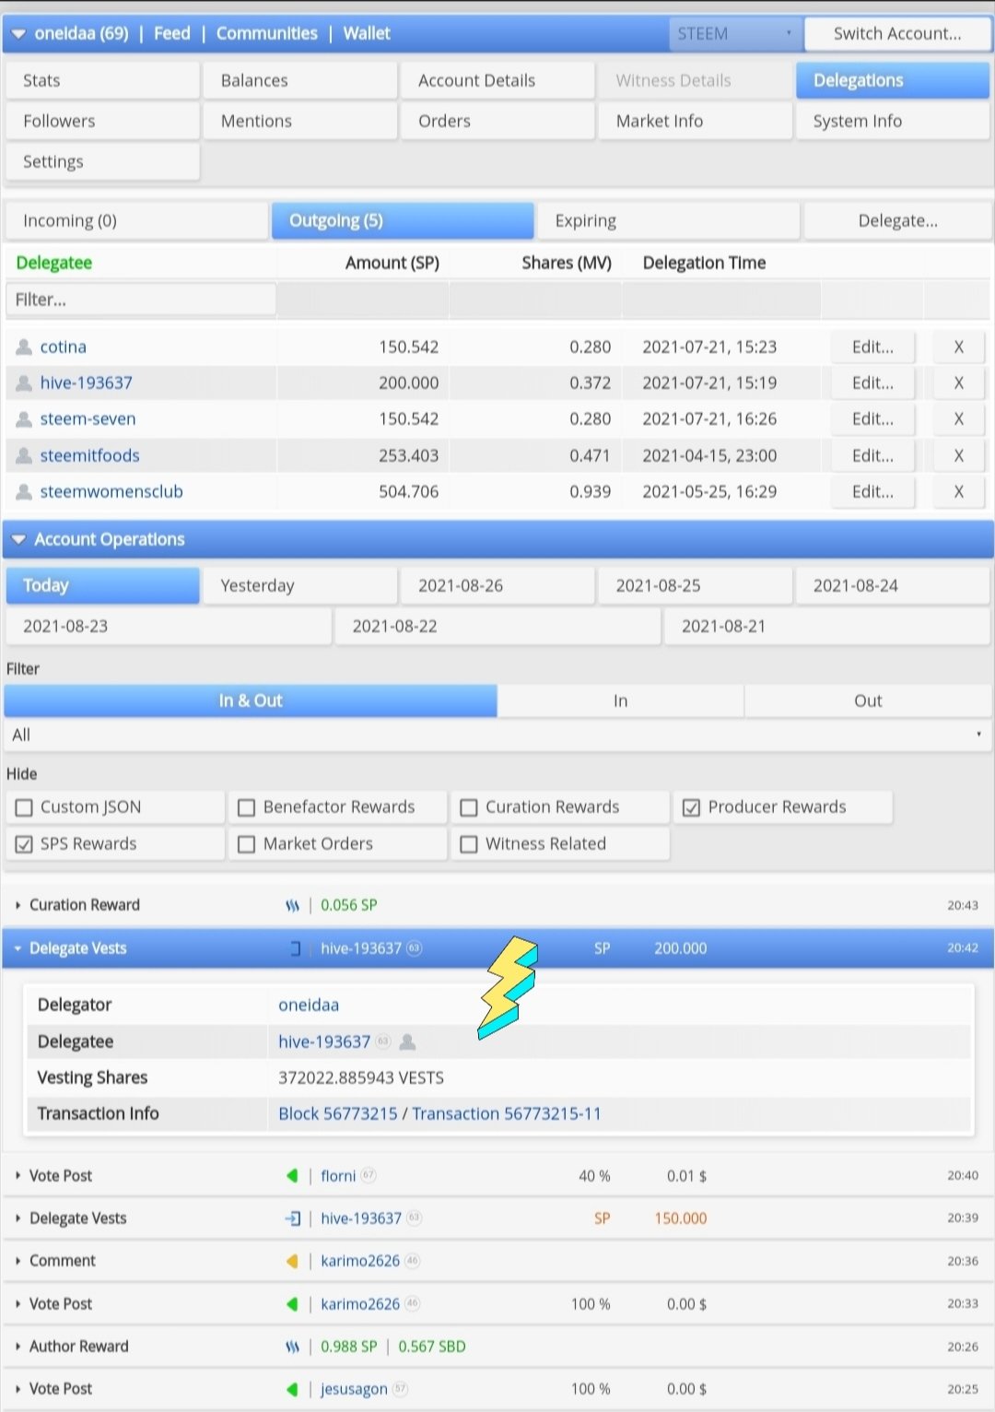Expand the Comment operation row
This screenshot has width=995, height=1412.
pos(18,1261)
